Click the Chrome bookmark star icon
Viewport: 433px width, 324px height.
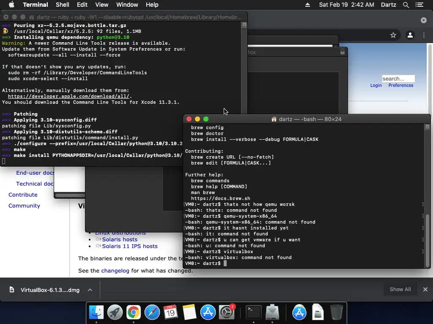pyautogui.click(x=393, y=35)
